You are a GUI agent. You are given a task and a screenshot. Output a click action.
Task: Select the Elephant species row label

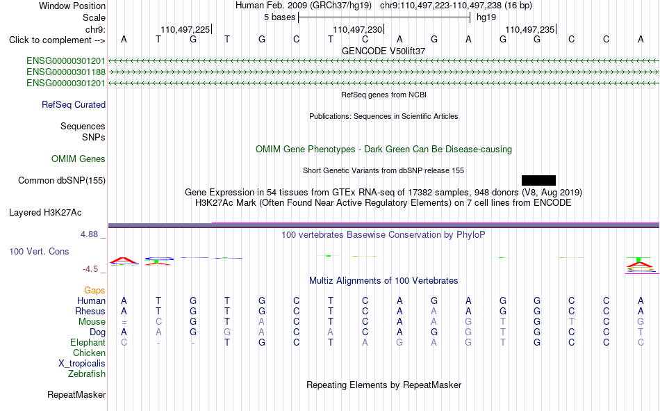(x=88, y=342)
